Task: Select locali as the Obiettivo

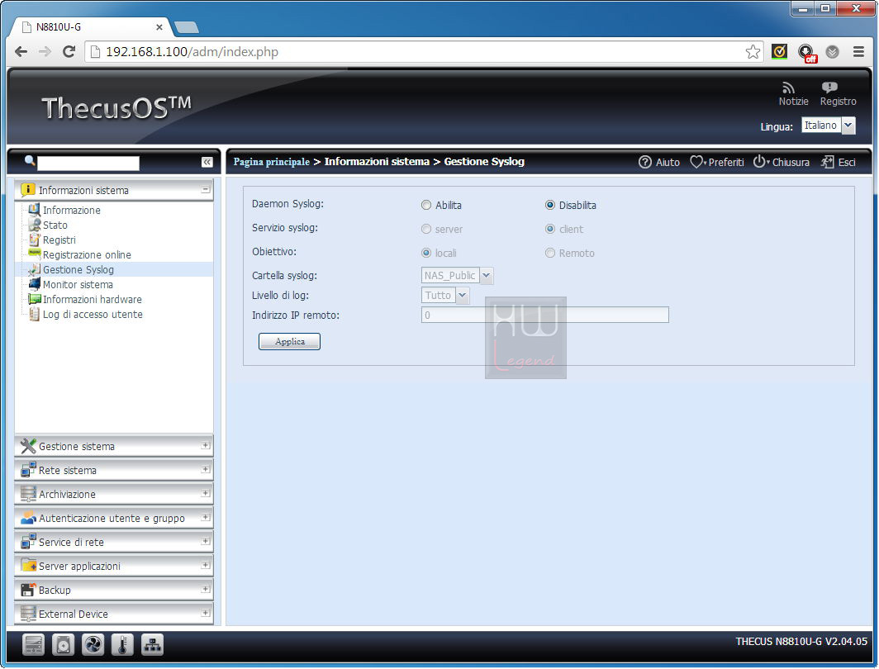Action: pyautogui.click(x=426, y=254)
